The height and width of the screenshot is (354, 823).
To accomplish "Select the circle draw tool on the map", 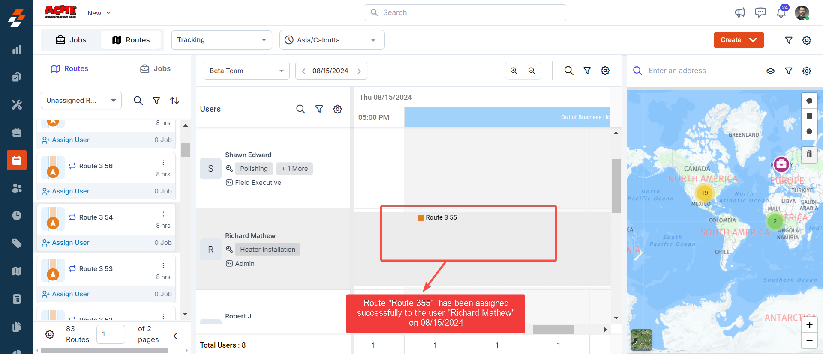I will (x=809, y=131).
